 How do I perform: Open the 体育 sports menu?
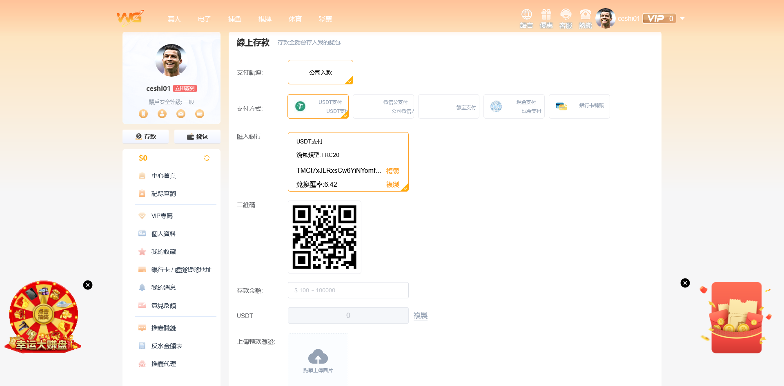(x=295, y=19)
